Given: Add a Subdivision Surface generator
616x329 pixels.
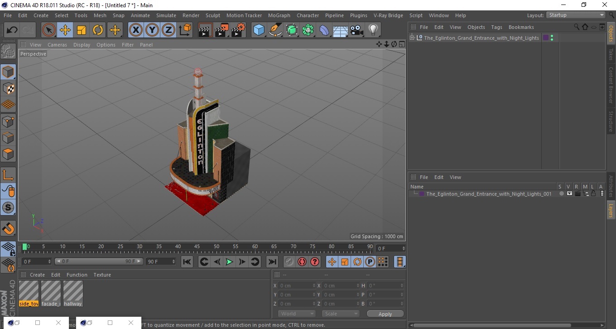Looking at the screenshot, I should (x=292, y=30).
